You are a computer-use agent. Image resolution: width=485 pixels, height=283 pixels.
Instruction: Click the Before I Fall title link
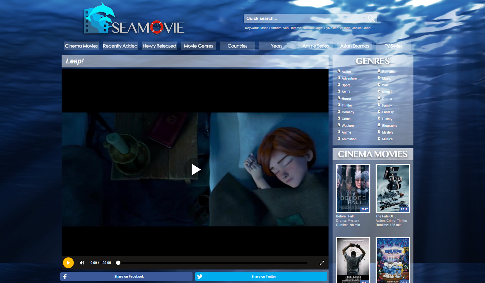click(345, 217)
